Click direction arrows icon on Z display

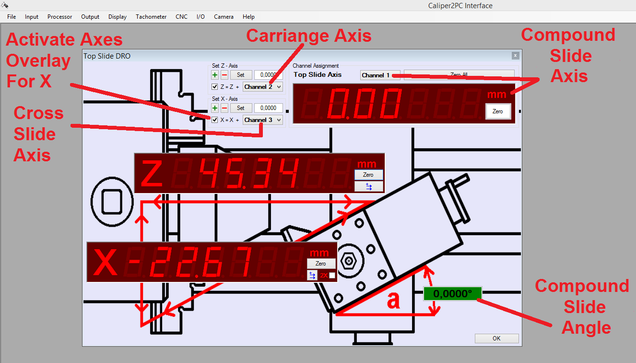(368, 186)
